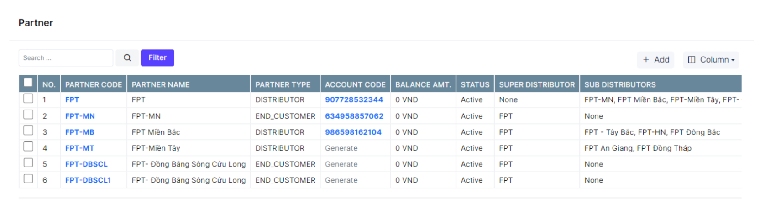The width and height of the screenshot is (760, 209).
Task: Click the BALANCE AMT. column header
Action: pos(423,84)
